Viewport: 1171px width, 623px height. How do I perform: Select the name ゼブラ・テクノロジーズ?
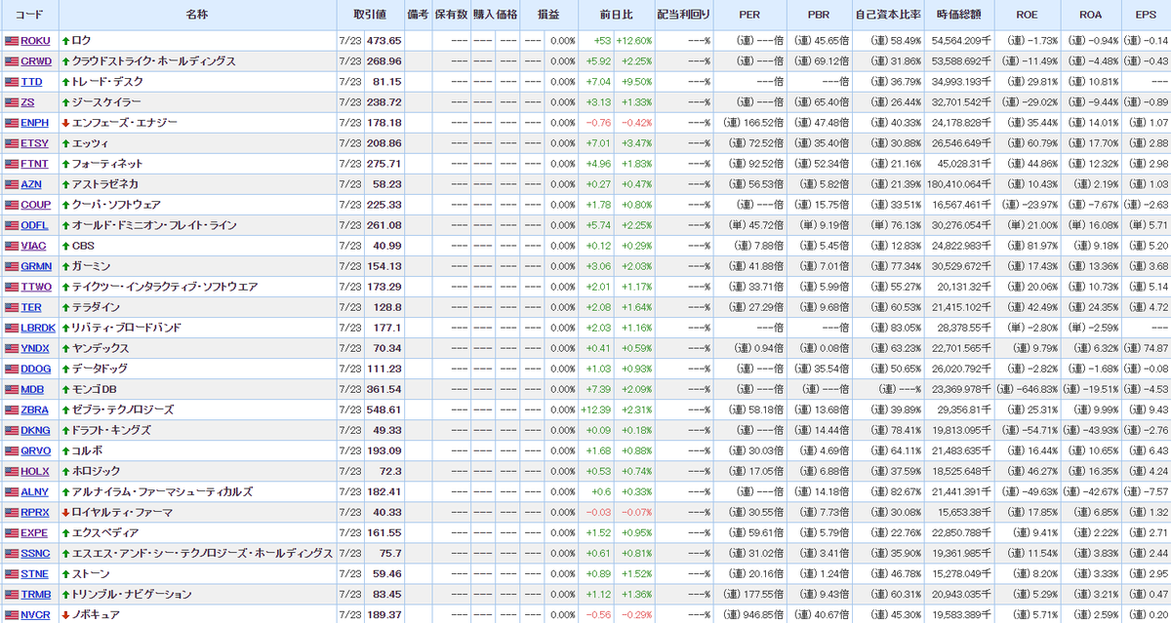pyautogui.click(x=123, y=409)
